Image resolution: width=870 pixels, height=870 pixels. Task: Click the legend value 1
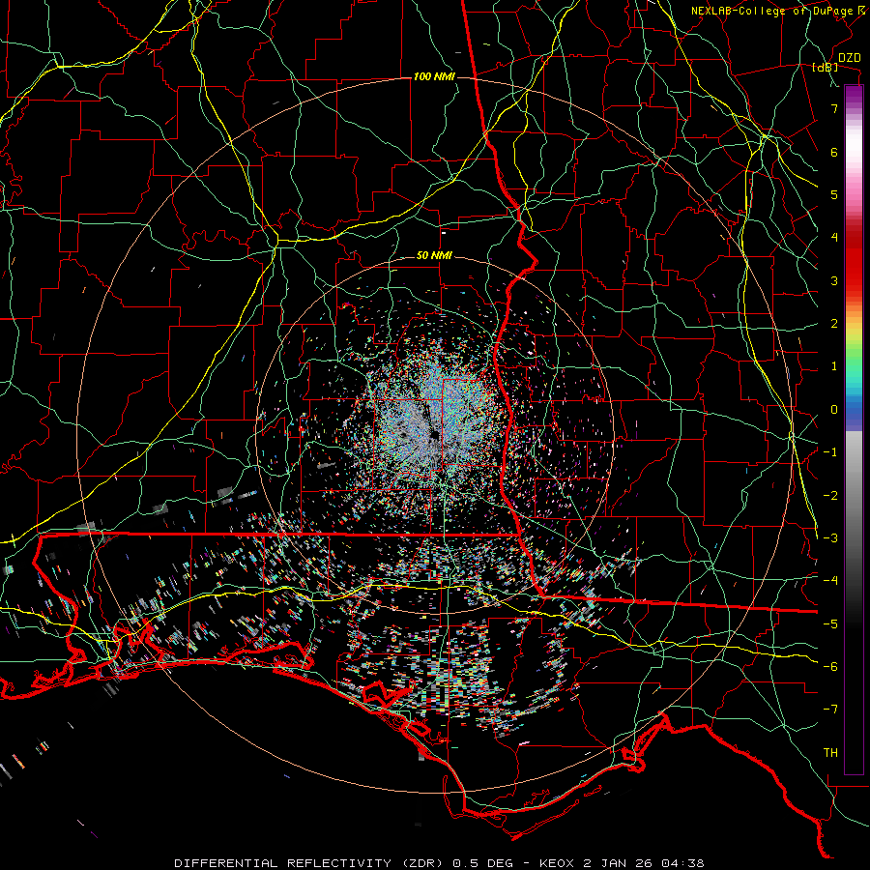pyautogui.click(x=834, y=366)
